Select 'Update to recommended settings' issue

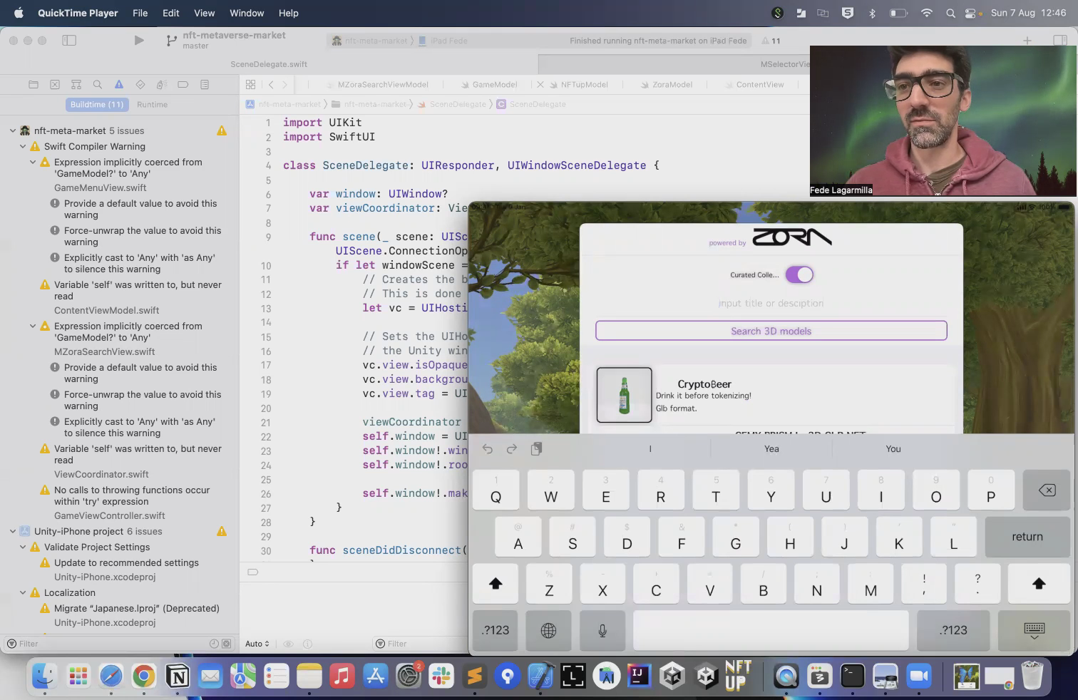tap(126, 562)
